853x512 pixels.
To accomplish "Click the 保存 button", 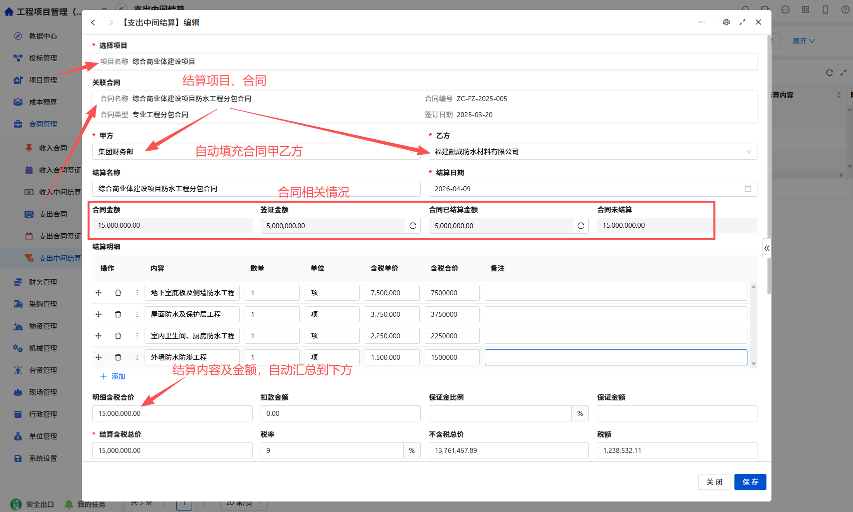I will pyautogui.click(x=750, y=482).
